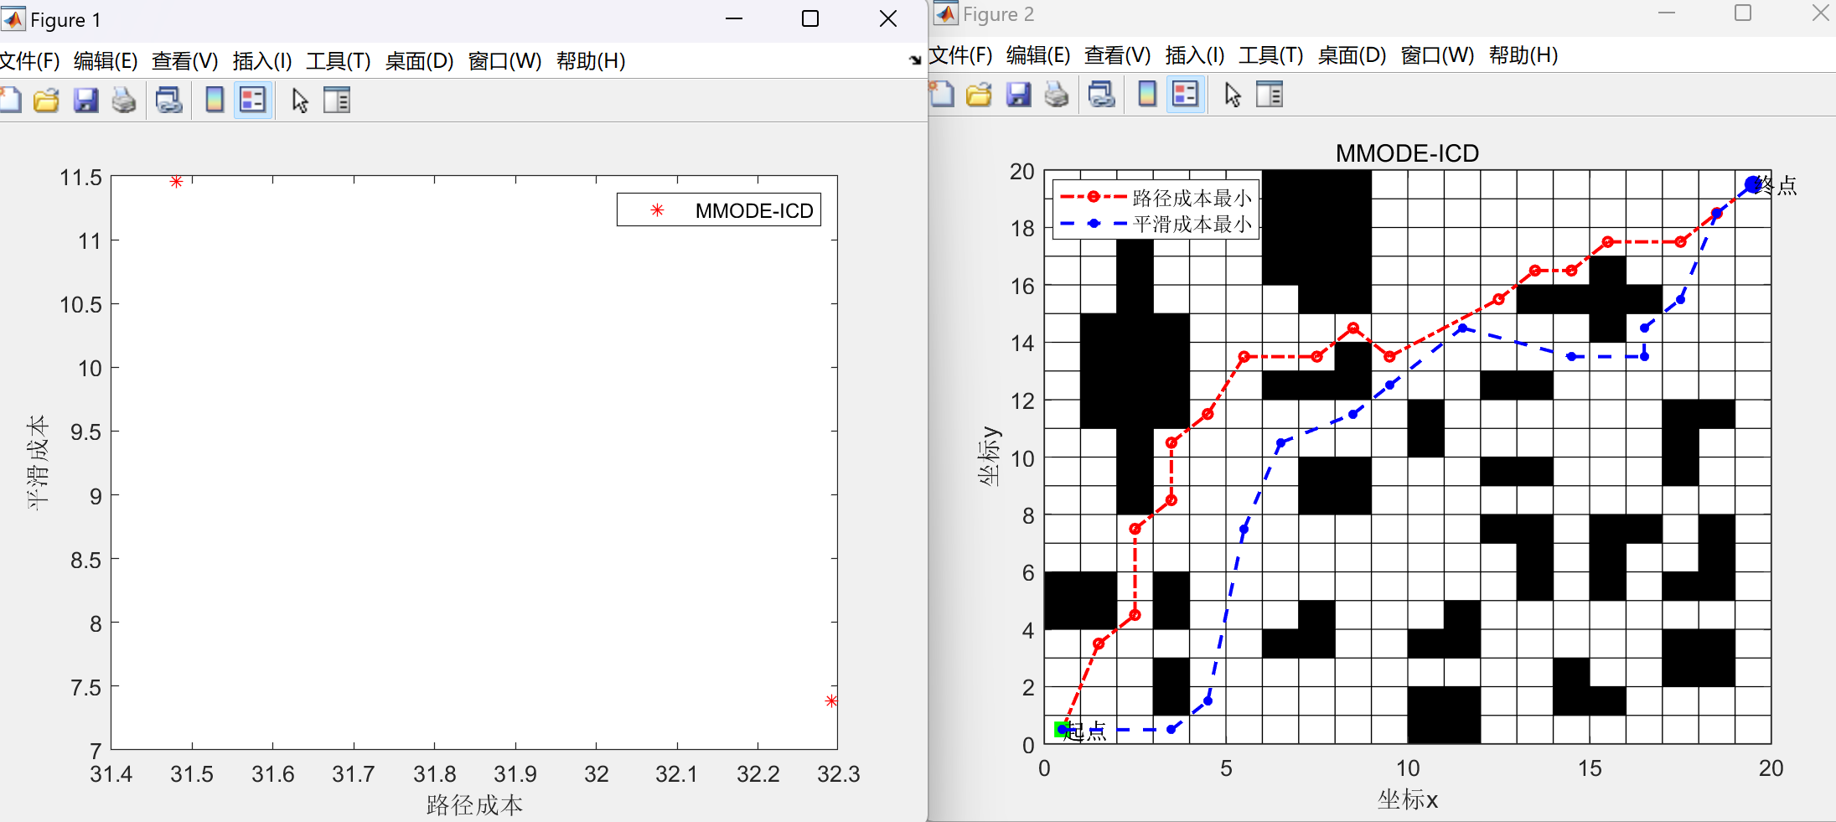Print Figure 1 with the printer icon
1836x822 pixels.
tap(124, 100)
